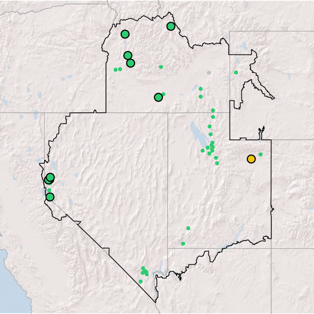Image resolution: width=314 pixels, height=314 pixels.
Task: Select the lowest dot in the central vertical chain
Action: 217,163
